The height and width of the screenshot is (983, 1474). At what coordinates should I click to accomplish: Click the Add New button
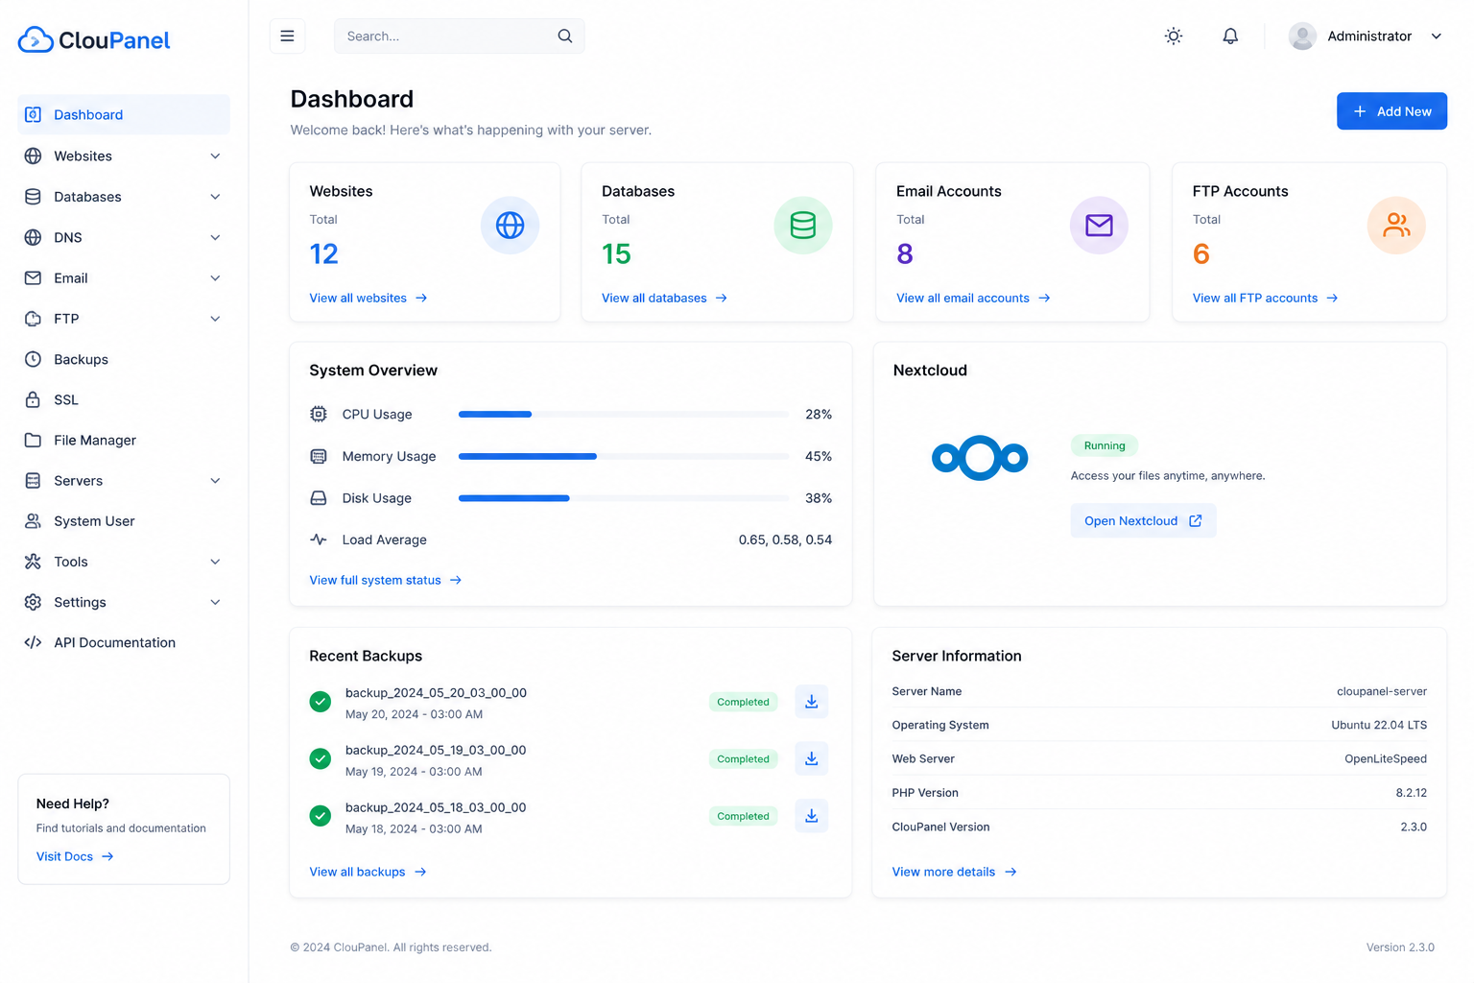pyautogui.click(x=1391, y=111)
